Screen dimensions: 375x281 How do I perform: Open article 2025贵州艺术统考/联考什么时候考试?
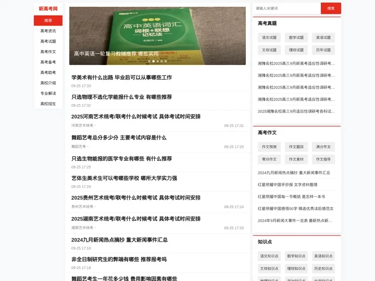coord(136,198)
